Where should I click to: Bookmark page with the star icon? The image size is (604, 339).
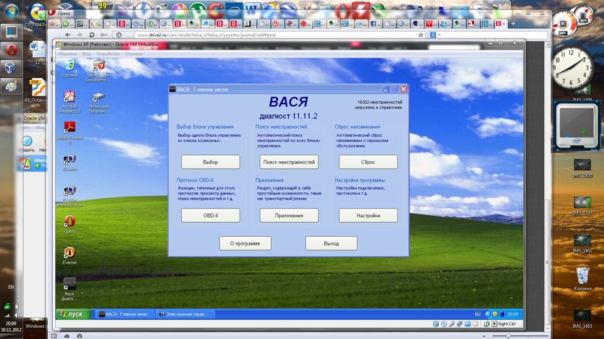(x=421, y=35)
